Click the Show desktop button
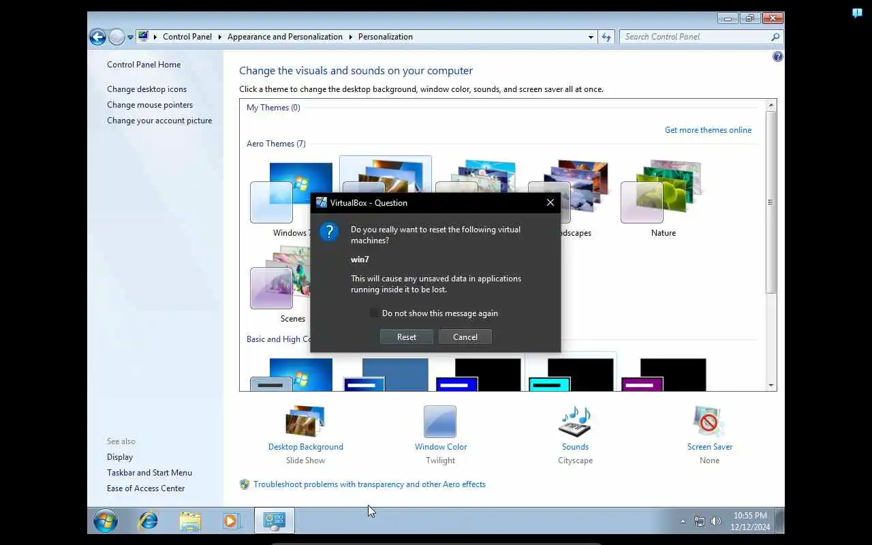 (x=780, y=521)
